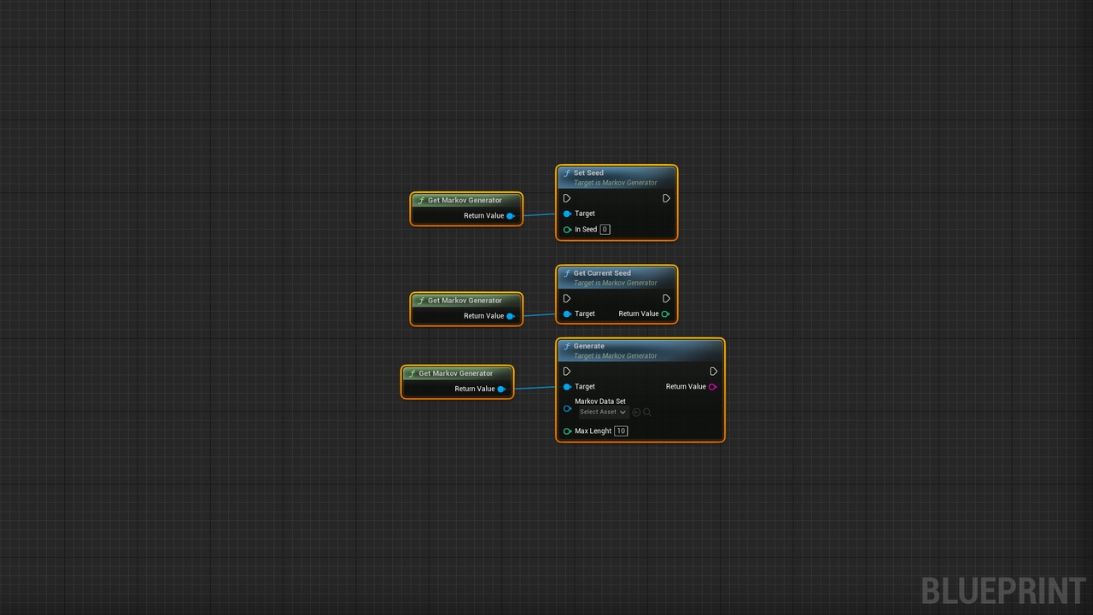Image resolution: width=1093 pixels, height=615 pixels.
Task: Click the Markov Data Set input pin
Action: pyautogui.click(x=567, y=408)
